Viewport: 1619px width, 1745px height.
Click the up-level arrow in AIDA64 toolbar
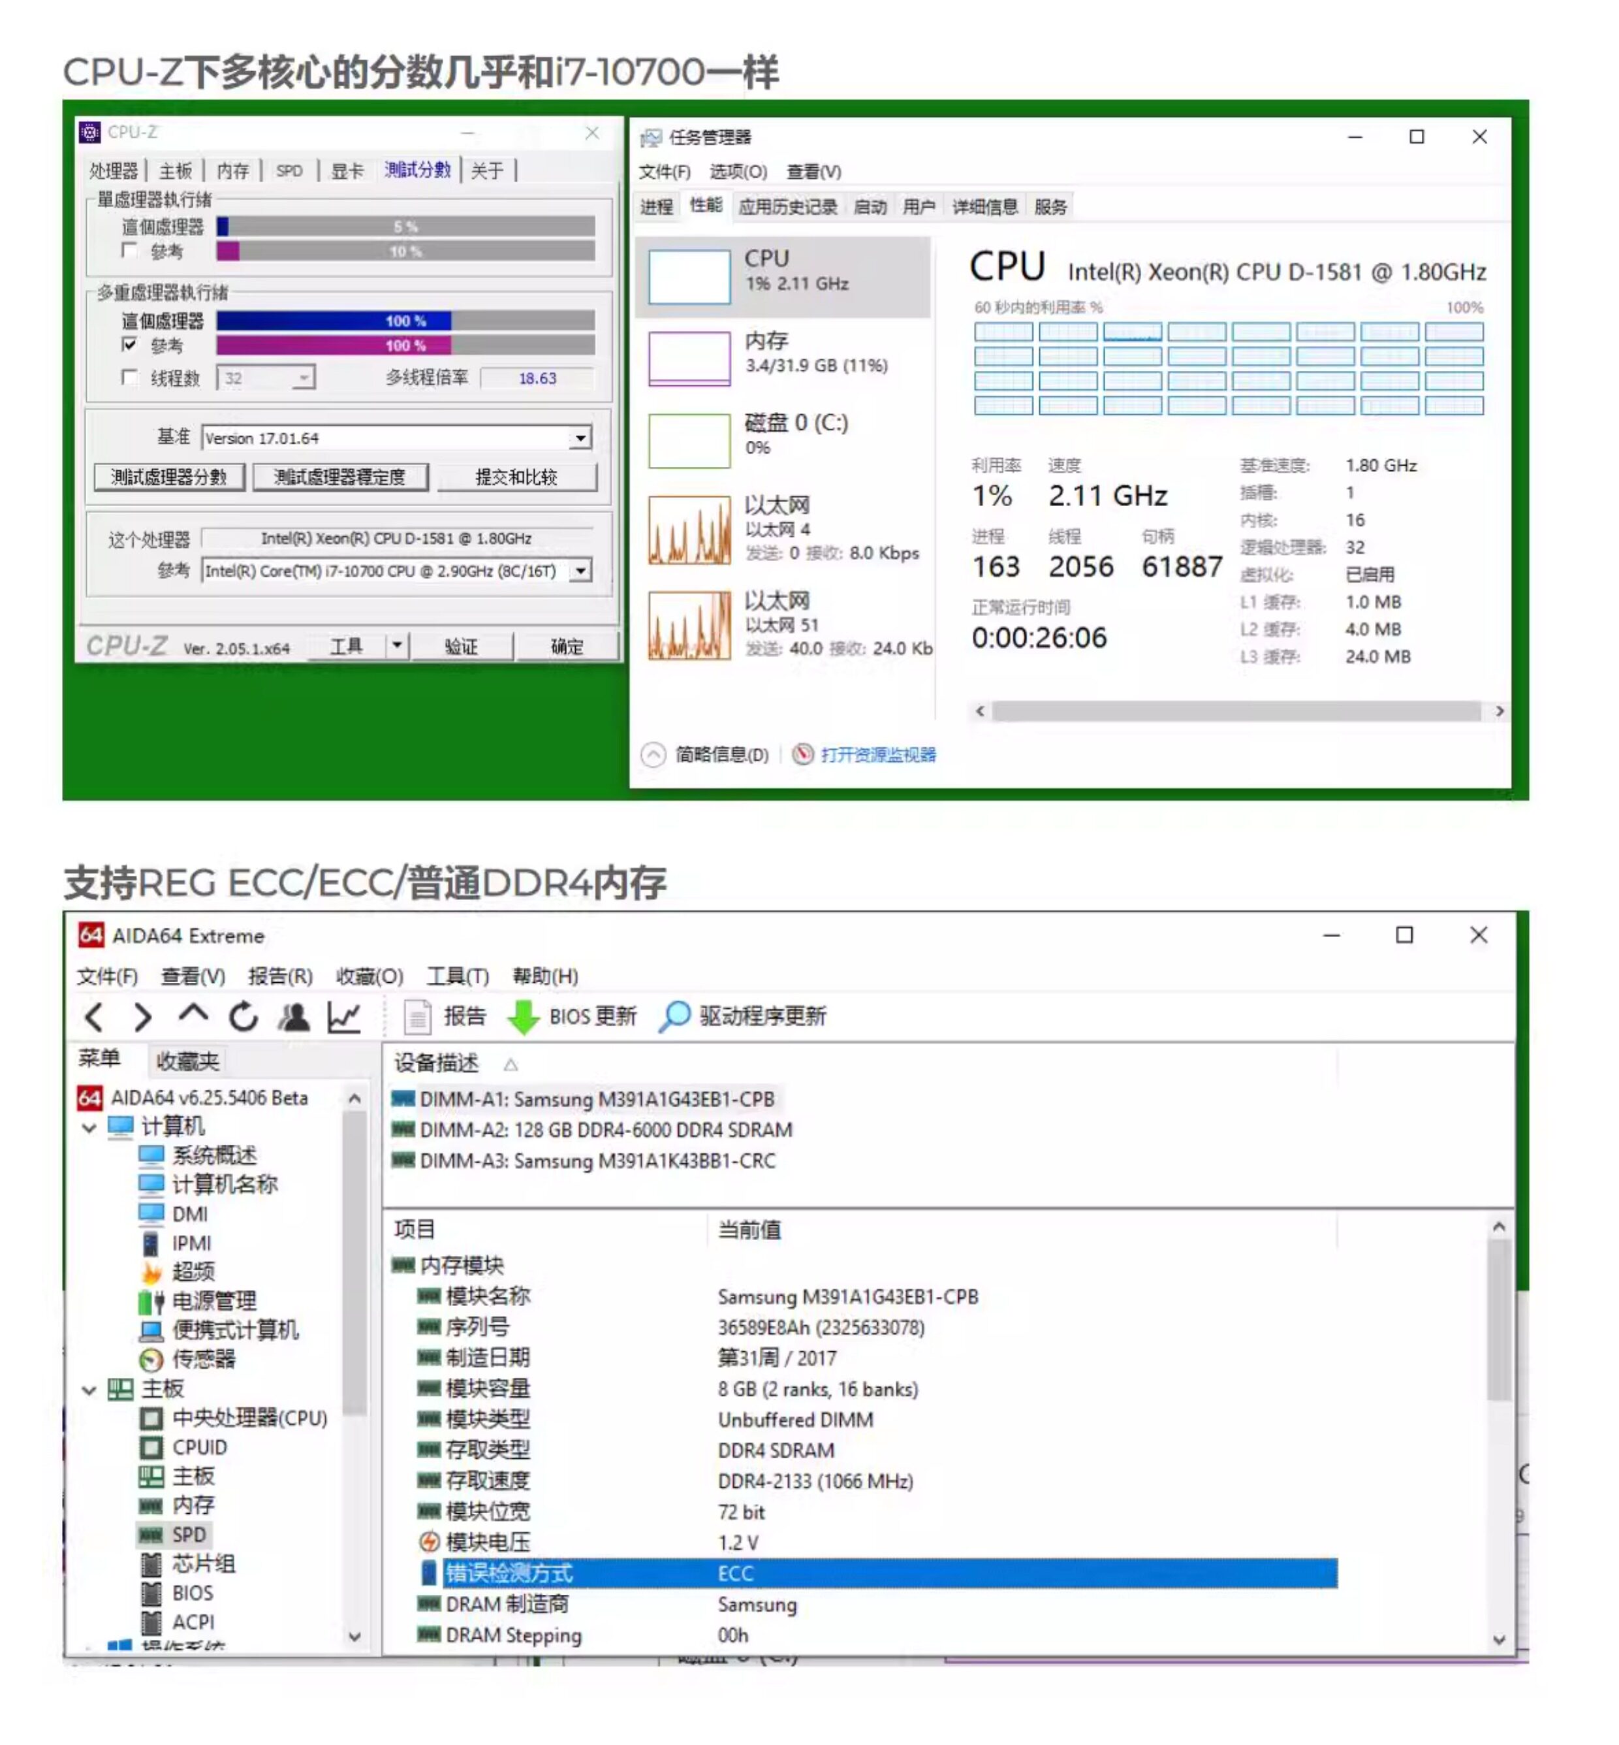click(x=193, y=1015)
